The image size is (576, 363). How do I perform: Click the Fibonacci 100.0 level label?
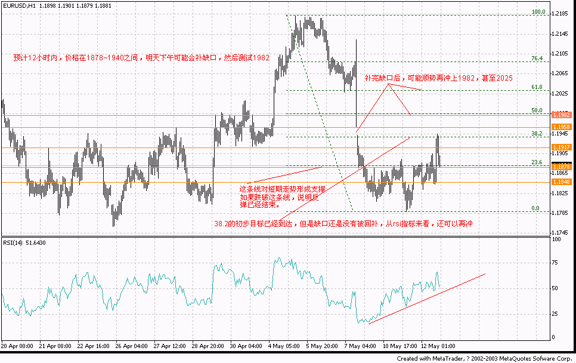coord(538,12)
